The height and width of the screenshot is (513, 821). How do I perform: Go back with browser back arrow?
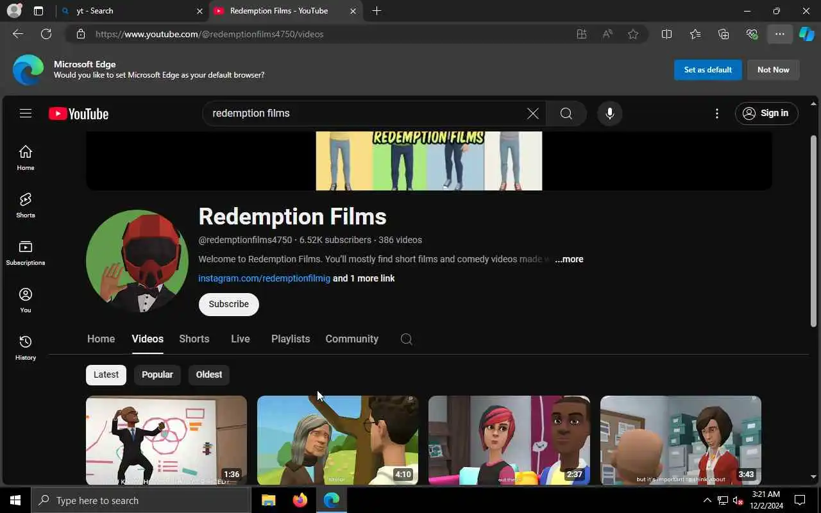pos(18,34)
